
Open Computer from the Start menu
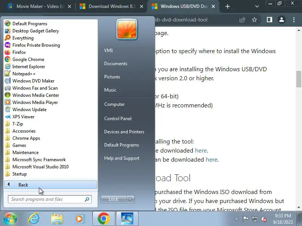click(114, 104)
